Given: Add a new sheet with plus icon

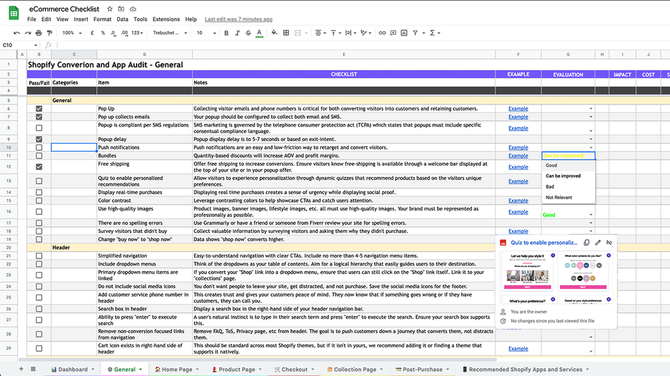Looking at the screenshot, I should [21, 369].
